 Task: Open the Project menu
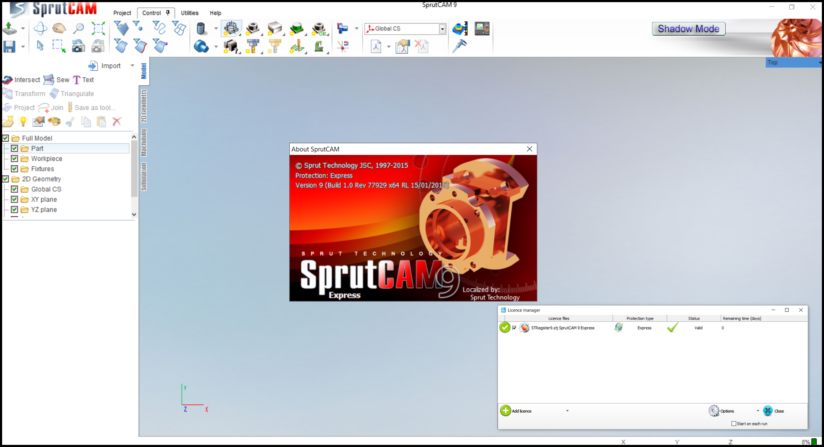122,13
